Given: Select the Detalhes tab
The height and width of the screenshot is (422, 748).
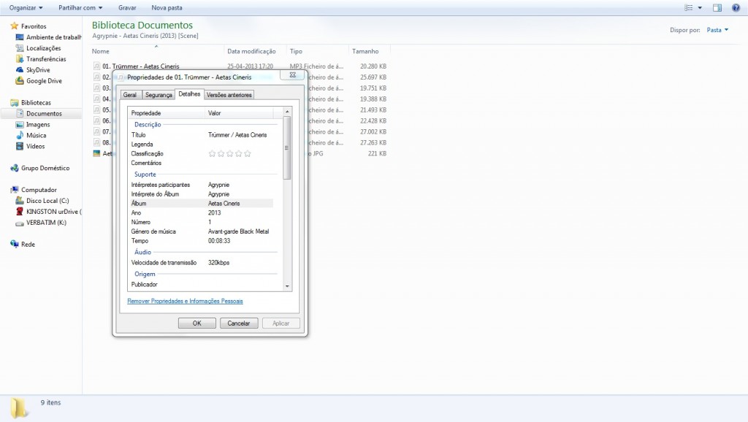Looking at the screenshot, I should point(189,94).
